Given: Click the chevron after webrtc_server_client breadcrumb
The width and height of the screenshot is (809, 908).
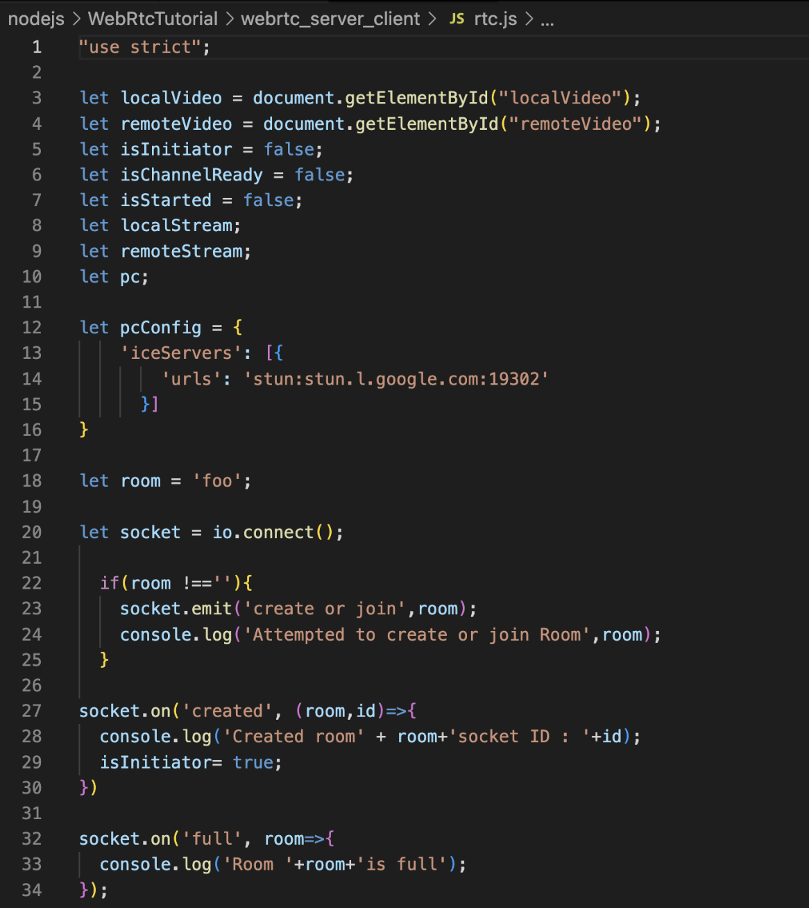Looking at the screenshot, I should coord(432,19).
